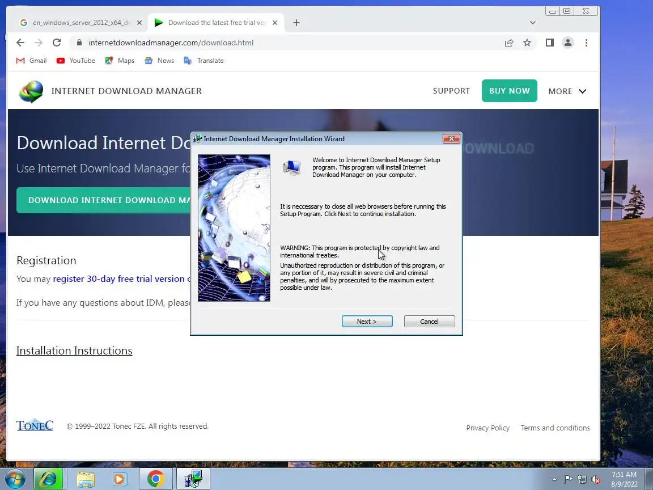Click the muted volume tray icon
The height and width of the screenshot is (490, 653).
pos(596,480)
